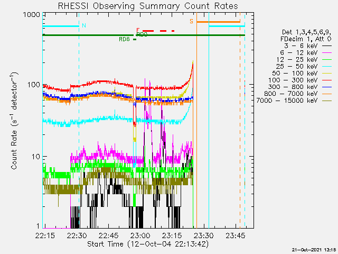Image resolution: width=338 pixels, height=254 pixels.
Task: Click the 'Start Time (12-Oct-04 22:13:42)' axis title
Action: click(x=148, y=244)
